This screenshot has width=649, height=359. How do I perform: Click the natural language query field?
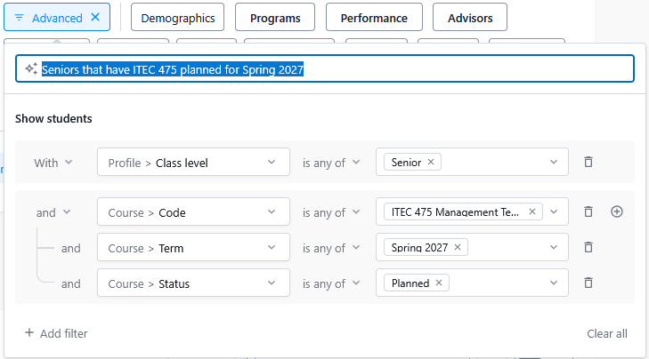point(325,68)
